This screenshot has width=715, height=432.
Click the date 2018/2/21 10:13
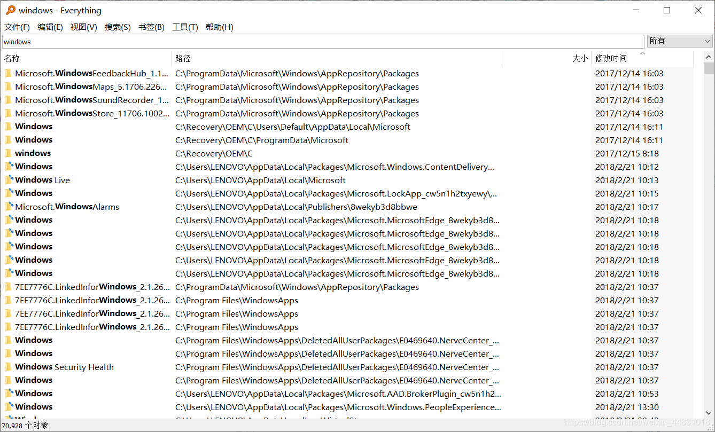click(x=627, y=180)
